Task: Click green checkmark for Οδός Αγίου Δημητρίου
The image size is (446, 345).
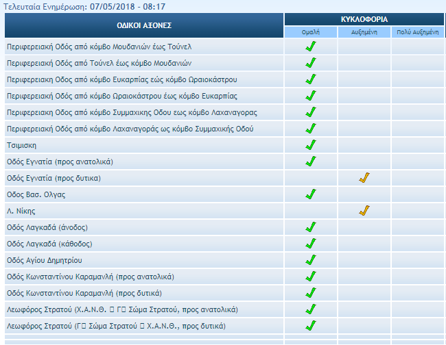Action: pyautogui.click(x=310, y=260)
